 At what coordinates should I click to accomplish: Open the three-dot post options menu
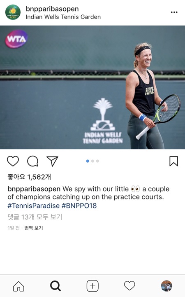pyautogui.click(x=174, y=12)
